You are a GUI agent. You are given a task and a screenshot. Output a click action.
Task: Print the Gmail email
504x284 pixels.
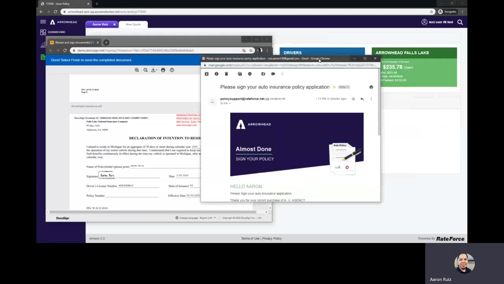click(371, 87)
